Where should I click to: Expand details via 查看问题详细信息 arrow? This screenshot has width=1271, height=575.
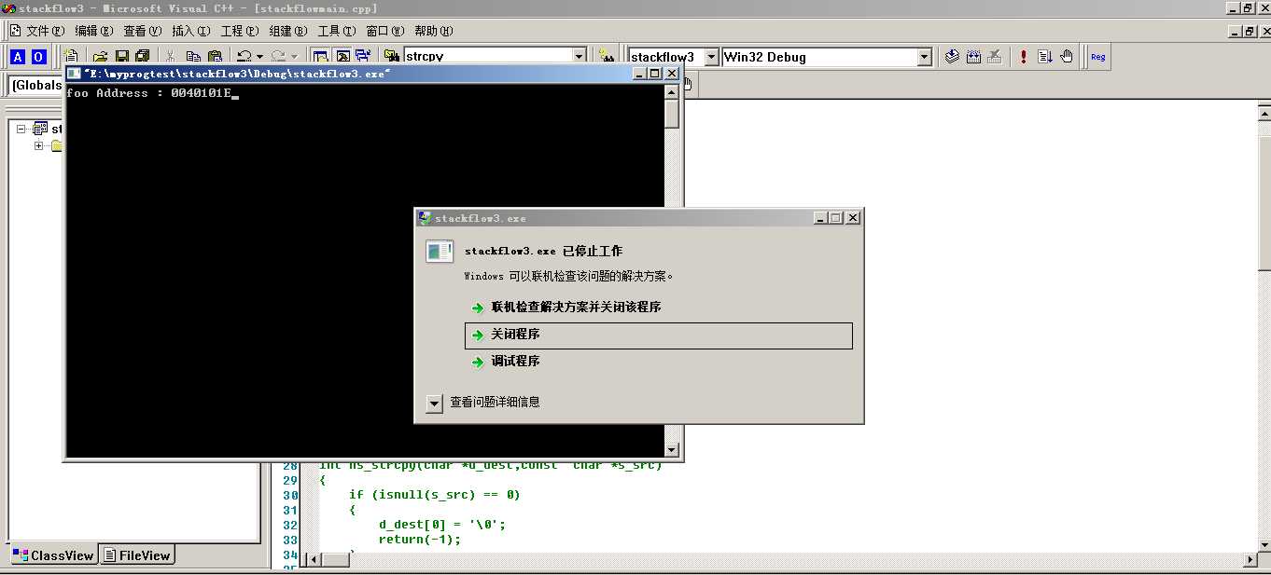434,404
